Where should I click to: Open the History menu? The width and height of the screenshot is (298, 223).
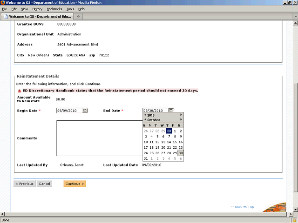37,9
